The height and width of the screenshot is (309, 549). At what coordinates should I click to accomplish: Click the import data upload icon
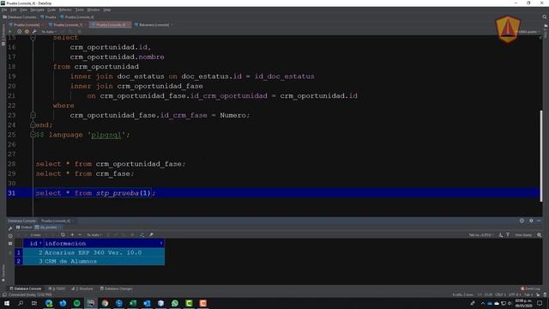508,234
